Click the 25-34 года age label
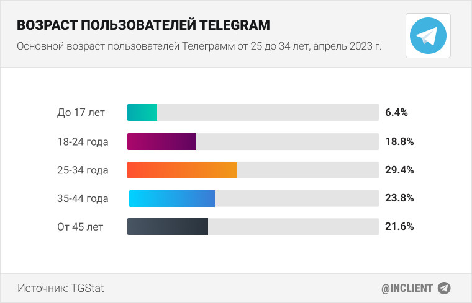472x303 pixels. click(83, 170)
